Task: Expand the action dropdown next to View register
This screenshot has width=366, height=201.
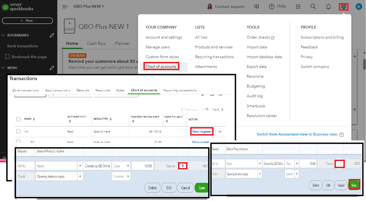Action: [x=220, y=131]
